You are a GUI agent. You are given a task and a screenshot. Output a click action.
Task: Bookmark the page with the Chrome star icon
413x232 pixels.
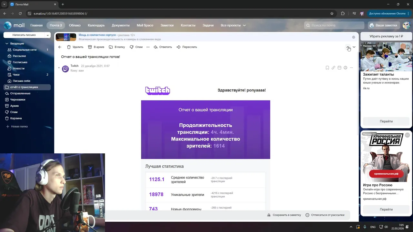332,14
